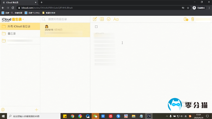Insert a table using the table icon
Image resolution: width=212 pixels, height=119 pixels.
pyautogui.click(x=102, y=19)
